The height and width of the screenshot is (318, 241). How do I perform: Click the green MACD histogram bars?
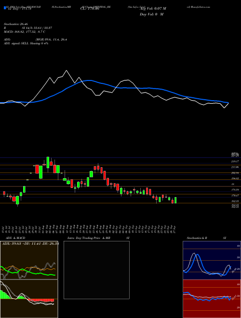[4, 294]
